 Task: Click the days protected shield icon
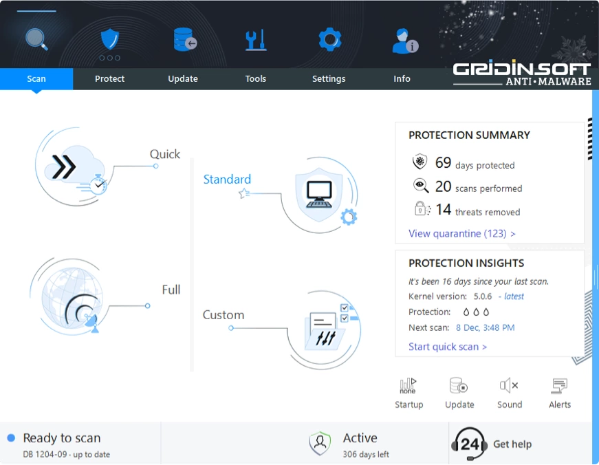pyautogui.click(x=420, y=162)
